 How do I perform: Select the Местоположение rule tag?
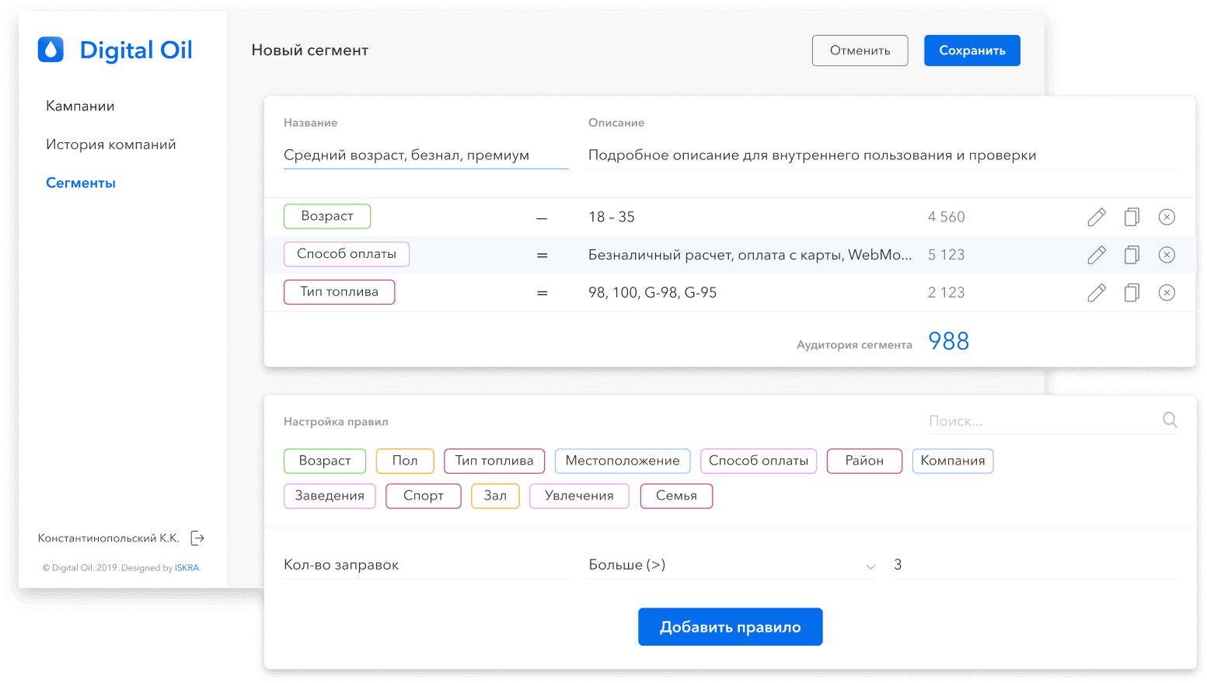(x=622, y=461)
